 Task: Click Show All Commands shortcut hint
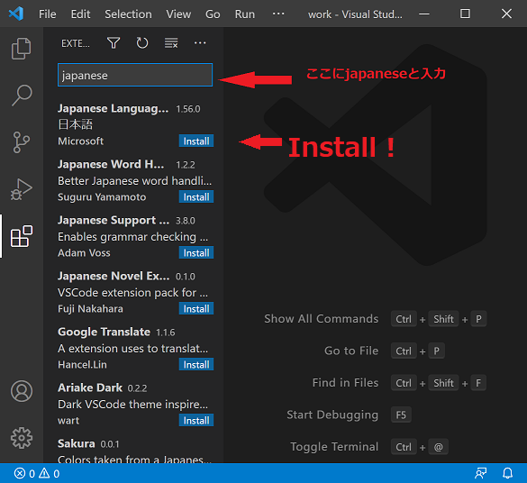pyautogui.click(x=375, y=319)
